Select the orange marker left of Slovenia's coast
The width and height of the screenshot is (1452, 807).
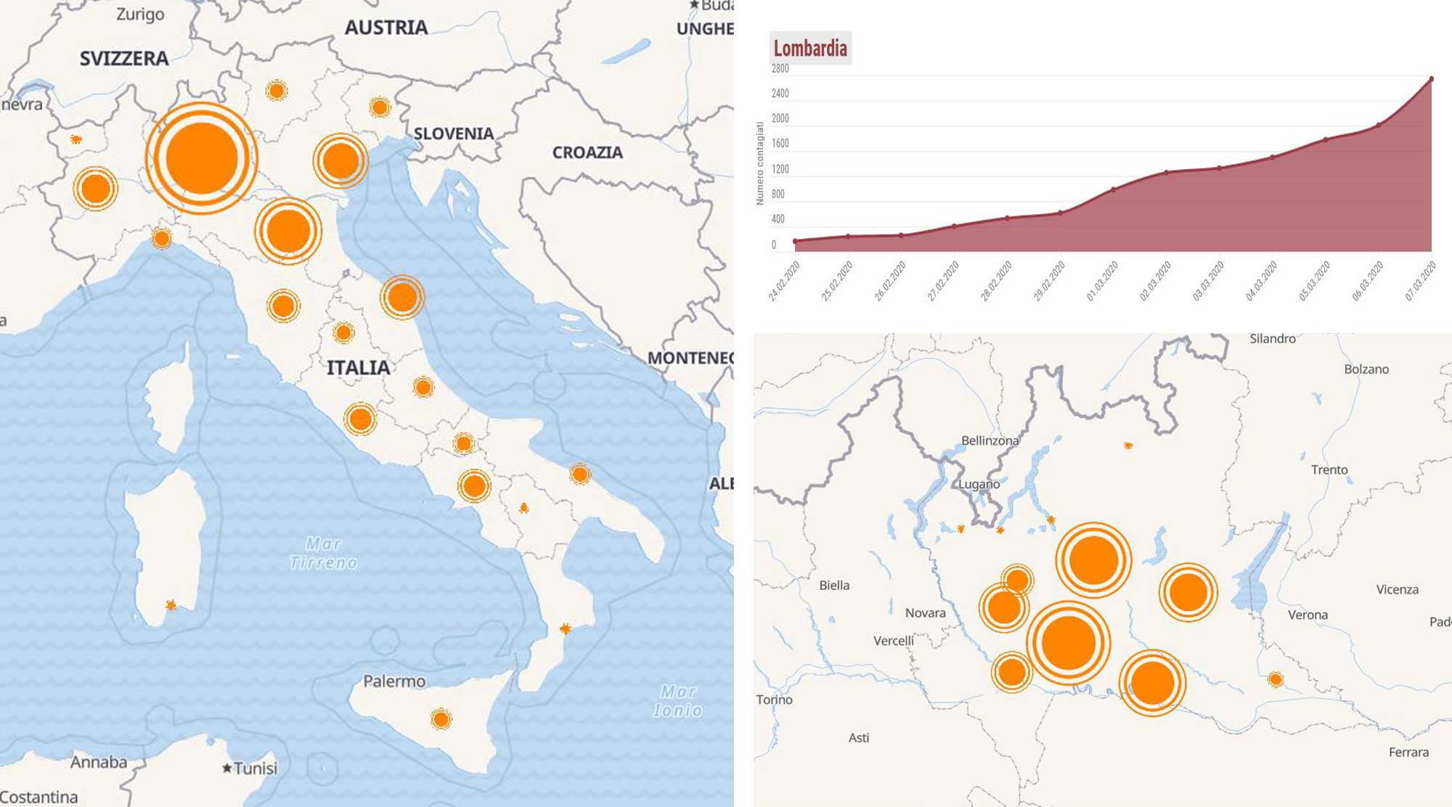point(340,160)
